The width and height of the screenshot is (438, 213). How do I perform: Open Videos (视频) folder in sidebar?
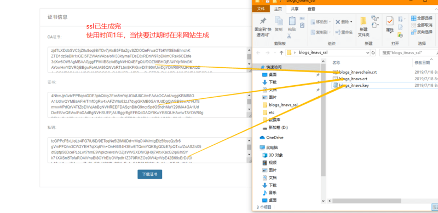(x=269, y=163)
